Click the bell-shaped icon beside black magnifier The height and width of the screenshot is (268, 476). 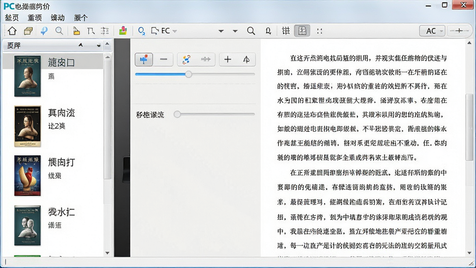point(268,31)
